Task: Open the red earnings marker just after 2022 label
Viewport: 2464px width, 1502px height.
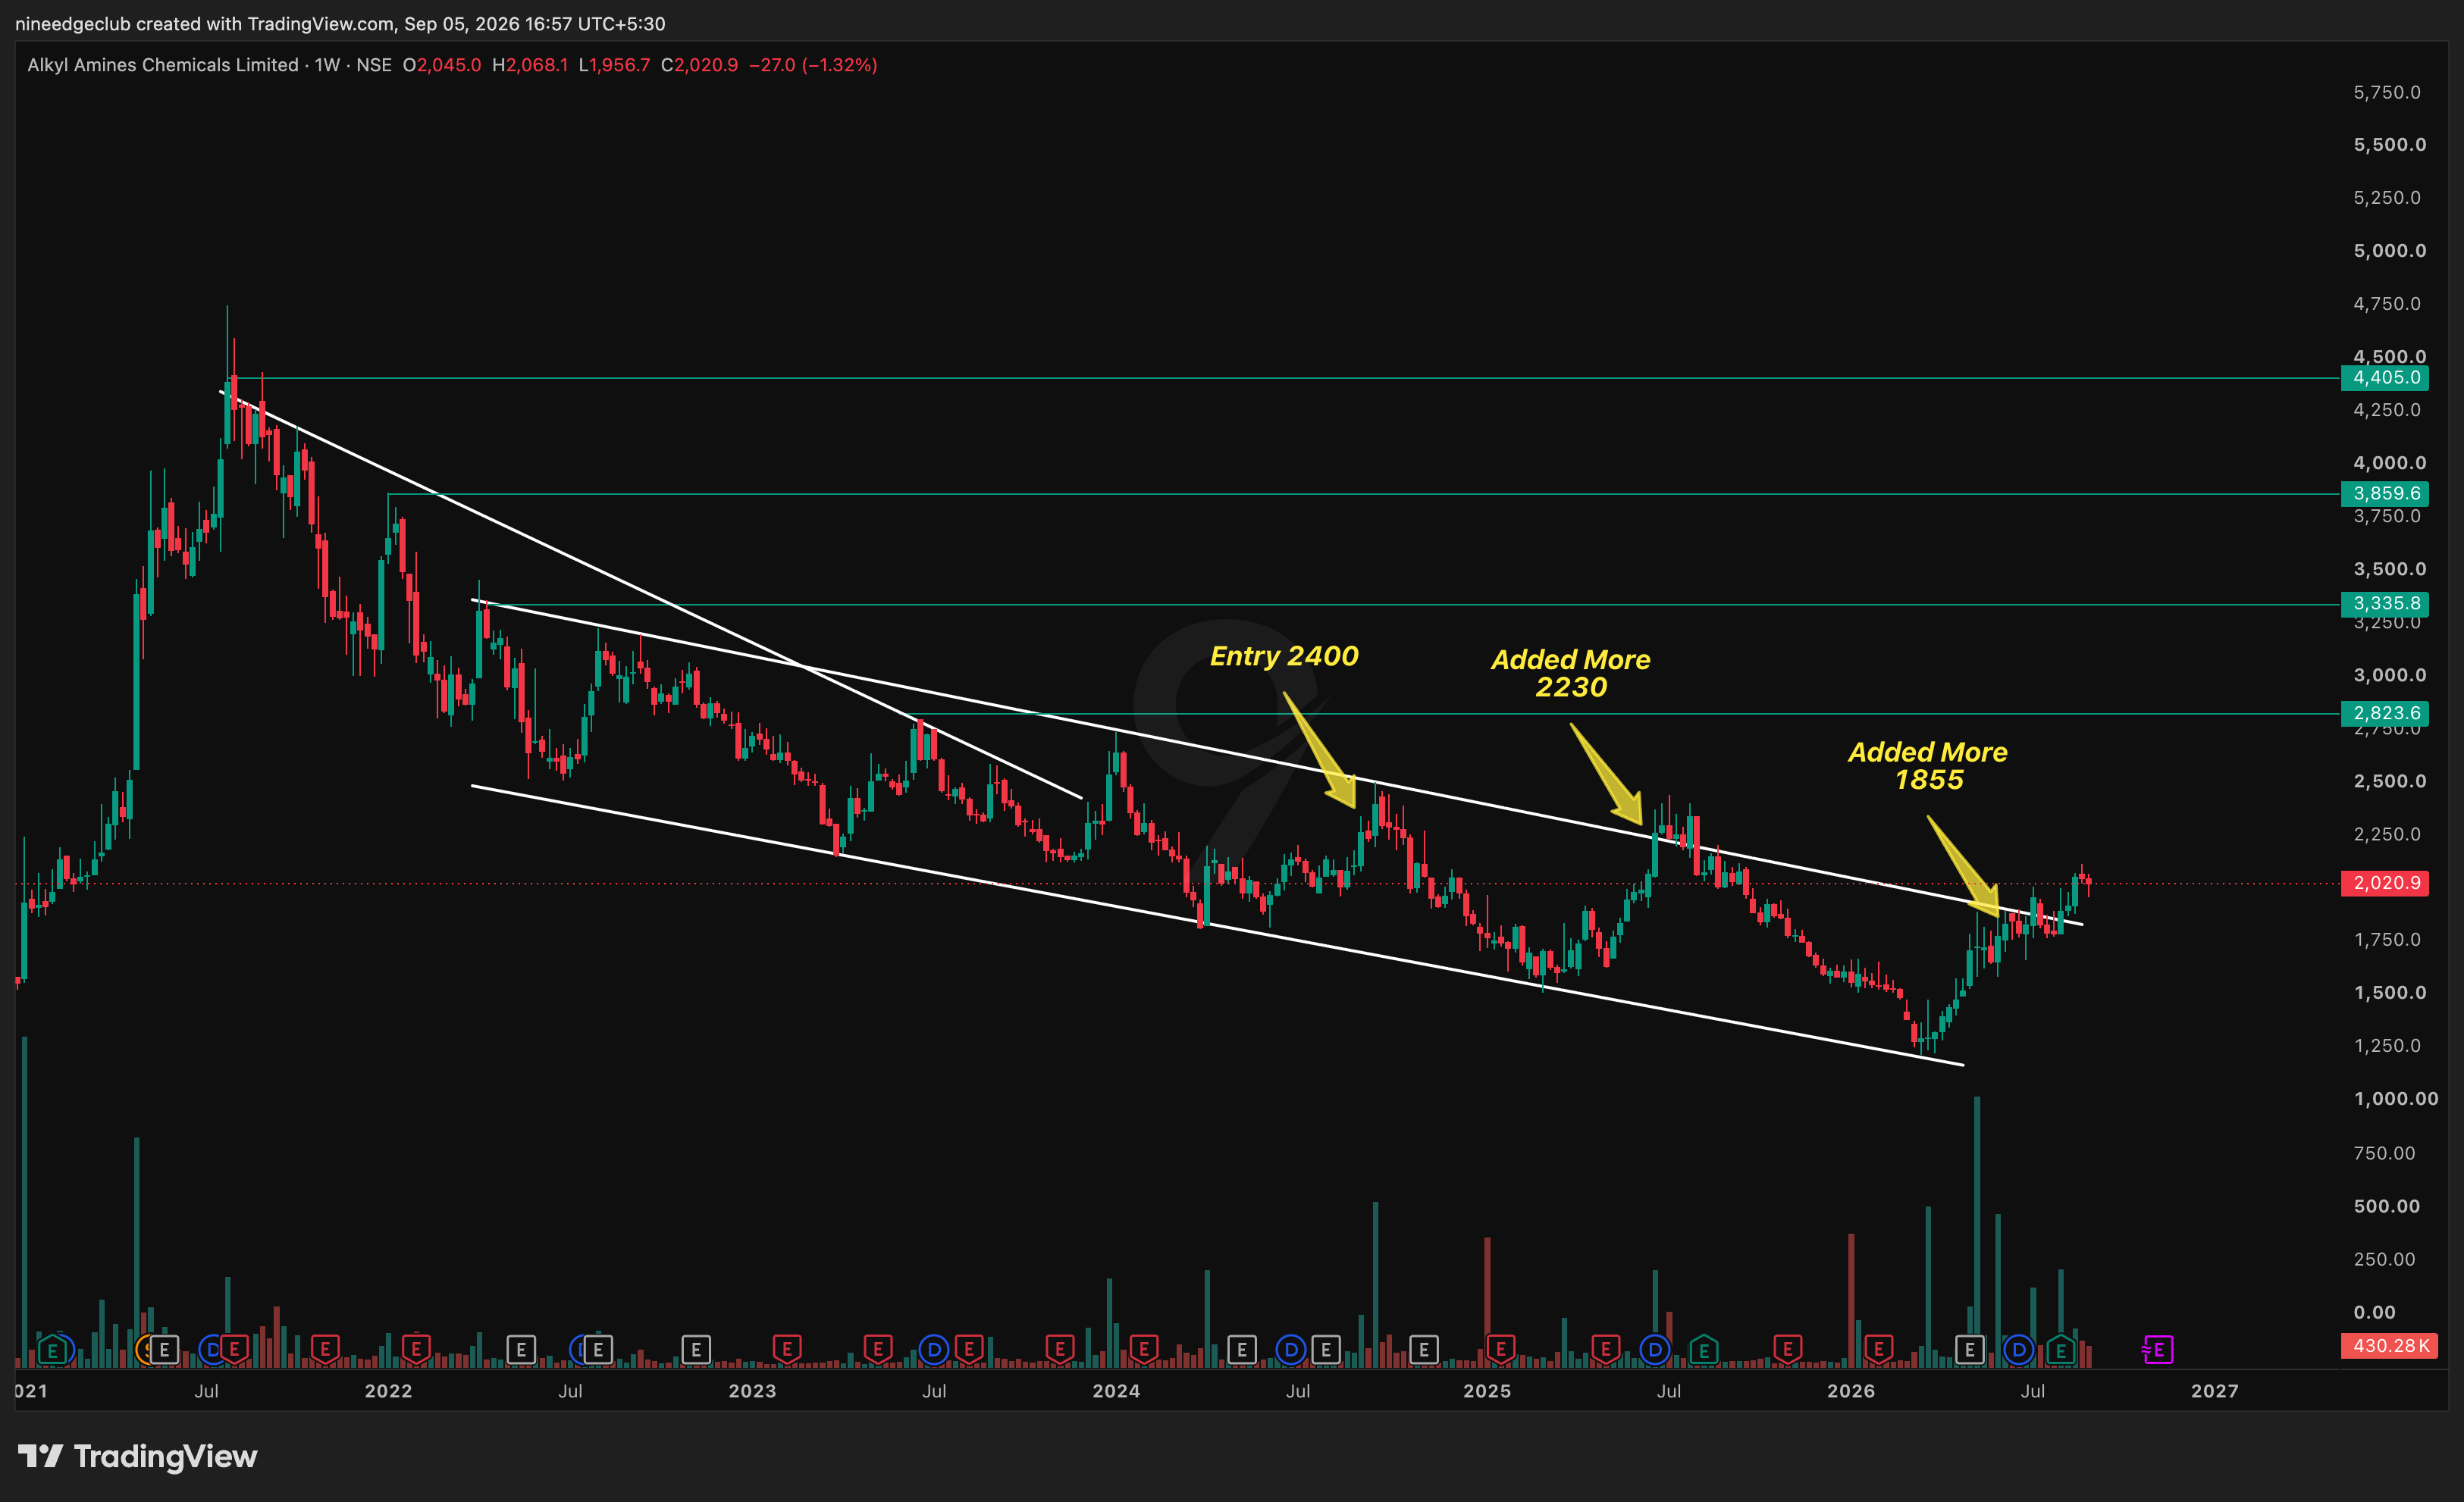Action: point(416,1350)
